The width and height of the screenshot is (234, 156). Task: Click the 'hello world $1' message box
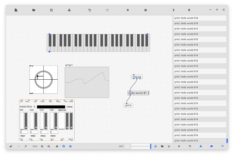click(x=137, y=93)
